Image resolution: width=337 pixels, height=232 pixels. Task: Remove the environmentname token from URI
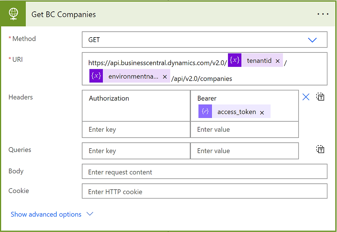pos(165,77)
